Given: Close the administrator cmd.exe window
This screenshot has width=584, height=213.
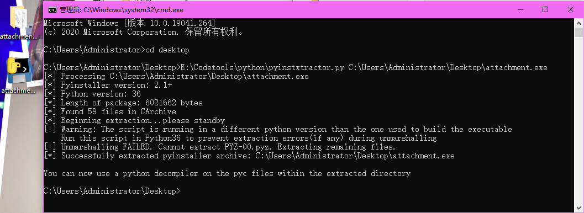Looking at the screenshot, I should [571, 10].
